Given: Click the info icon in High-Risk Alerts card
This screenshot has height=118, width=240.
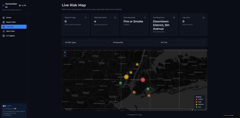Looking at the screenshot, I should coord(115,18).
